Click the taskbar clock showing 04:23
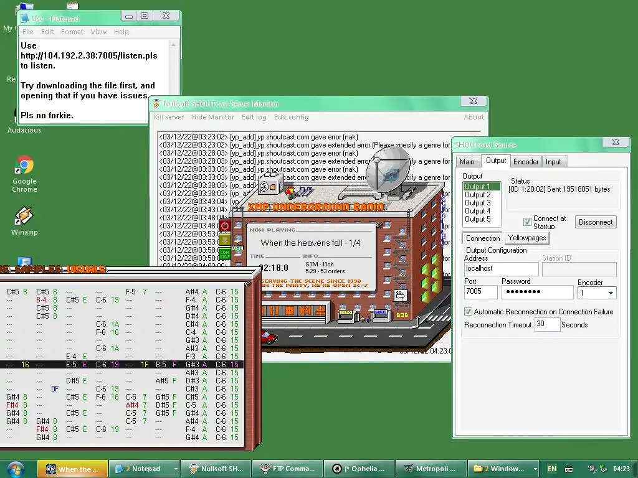 click(x=621, y=469)
